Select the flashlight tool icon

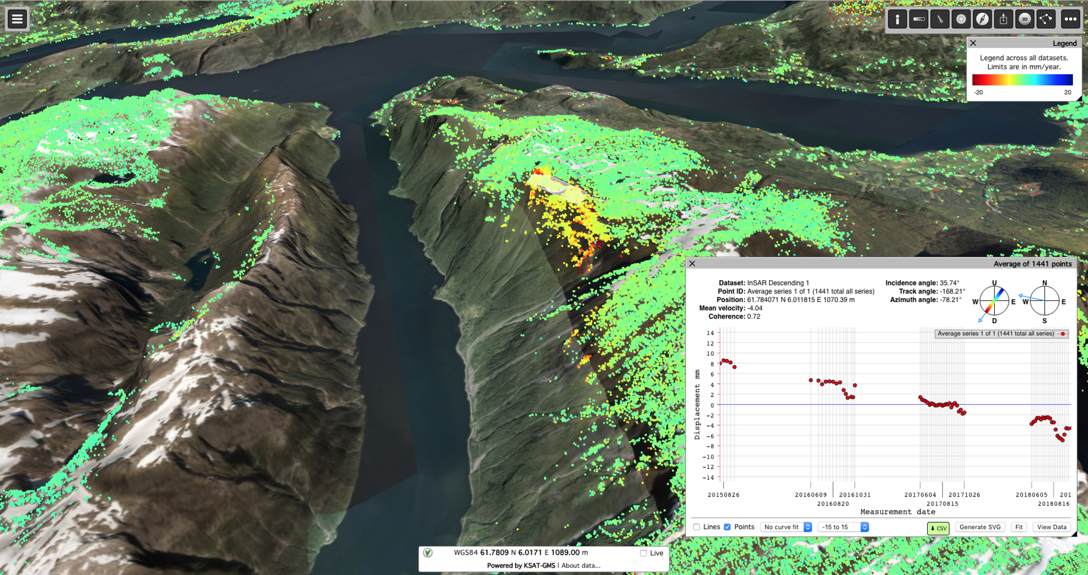(940, 20)
